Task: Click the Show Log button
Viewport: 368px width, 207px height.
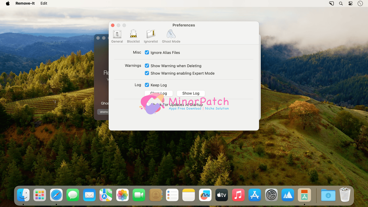Action: tap(191, 93)
